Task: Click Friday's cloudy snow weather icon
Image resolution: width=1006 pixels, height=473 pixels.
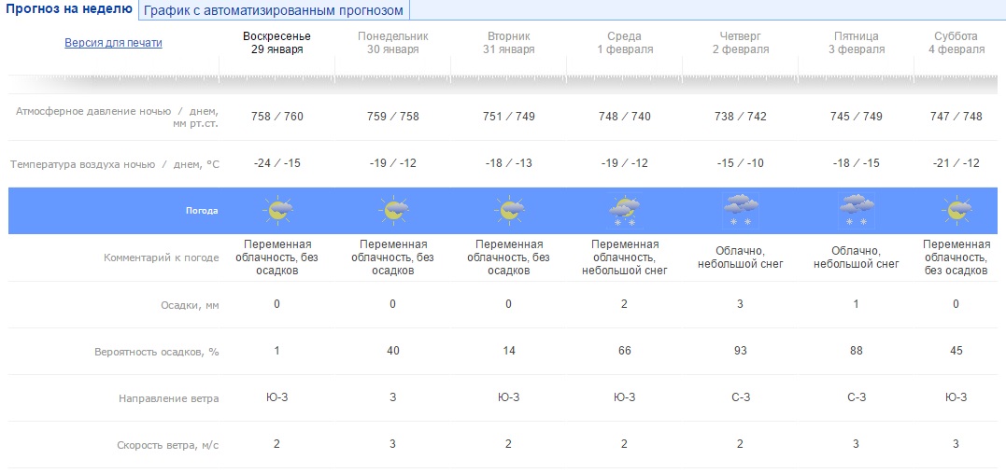Action: pos(856,211)
